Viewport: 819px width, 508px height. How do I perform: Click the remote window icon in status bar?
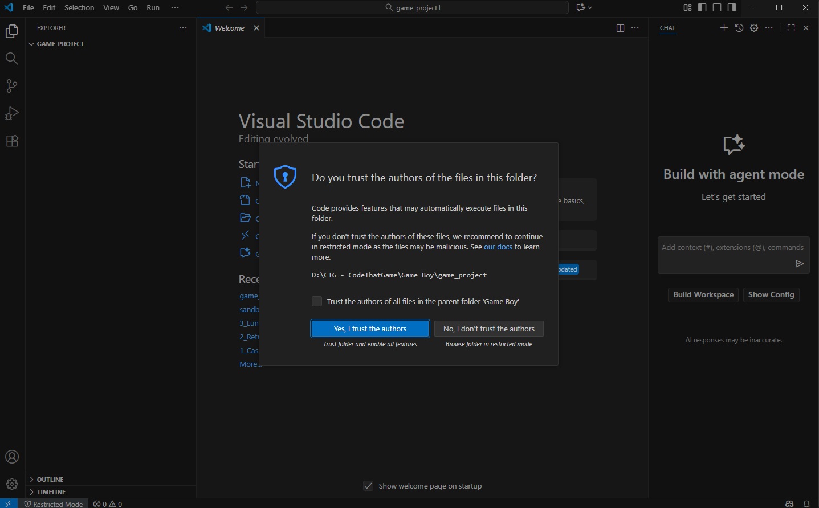(x=9, y=503)
